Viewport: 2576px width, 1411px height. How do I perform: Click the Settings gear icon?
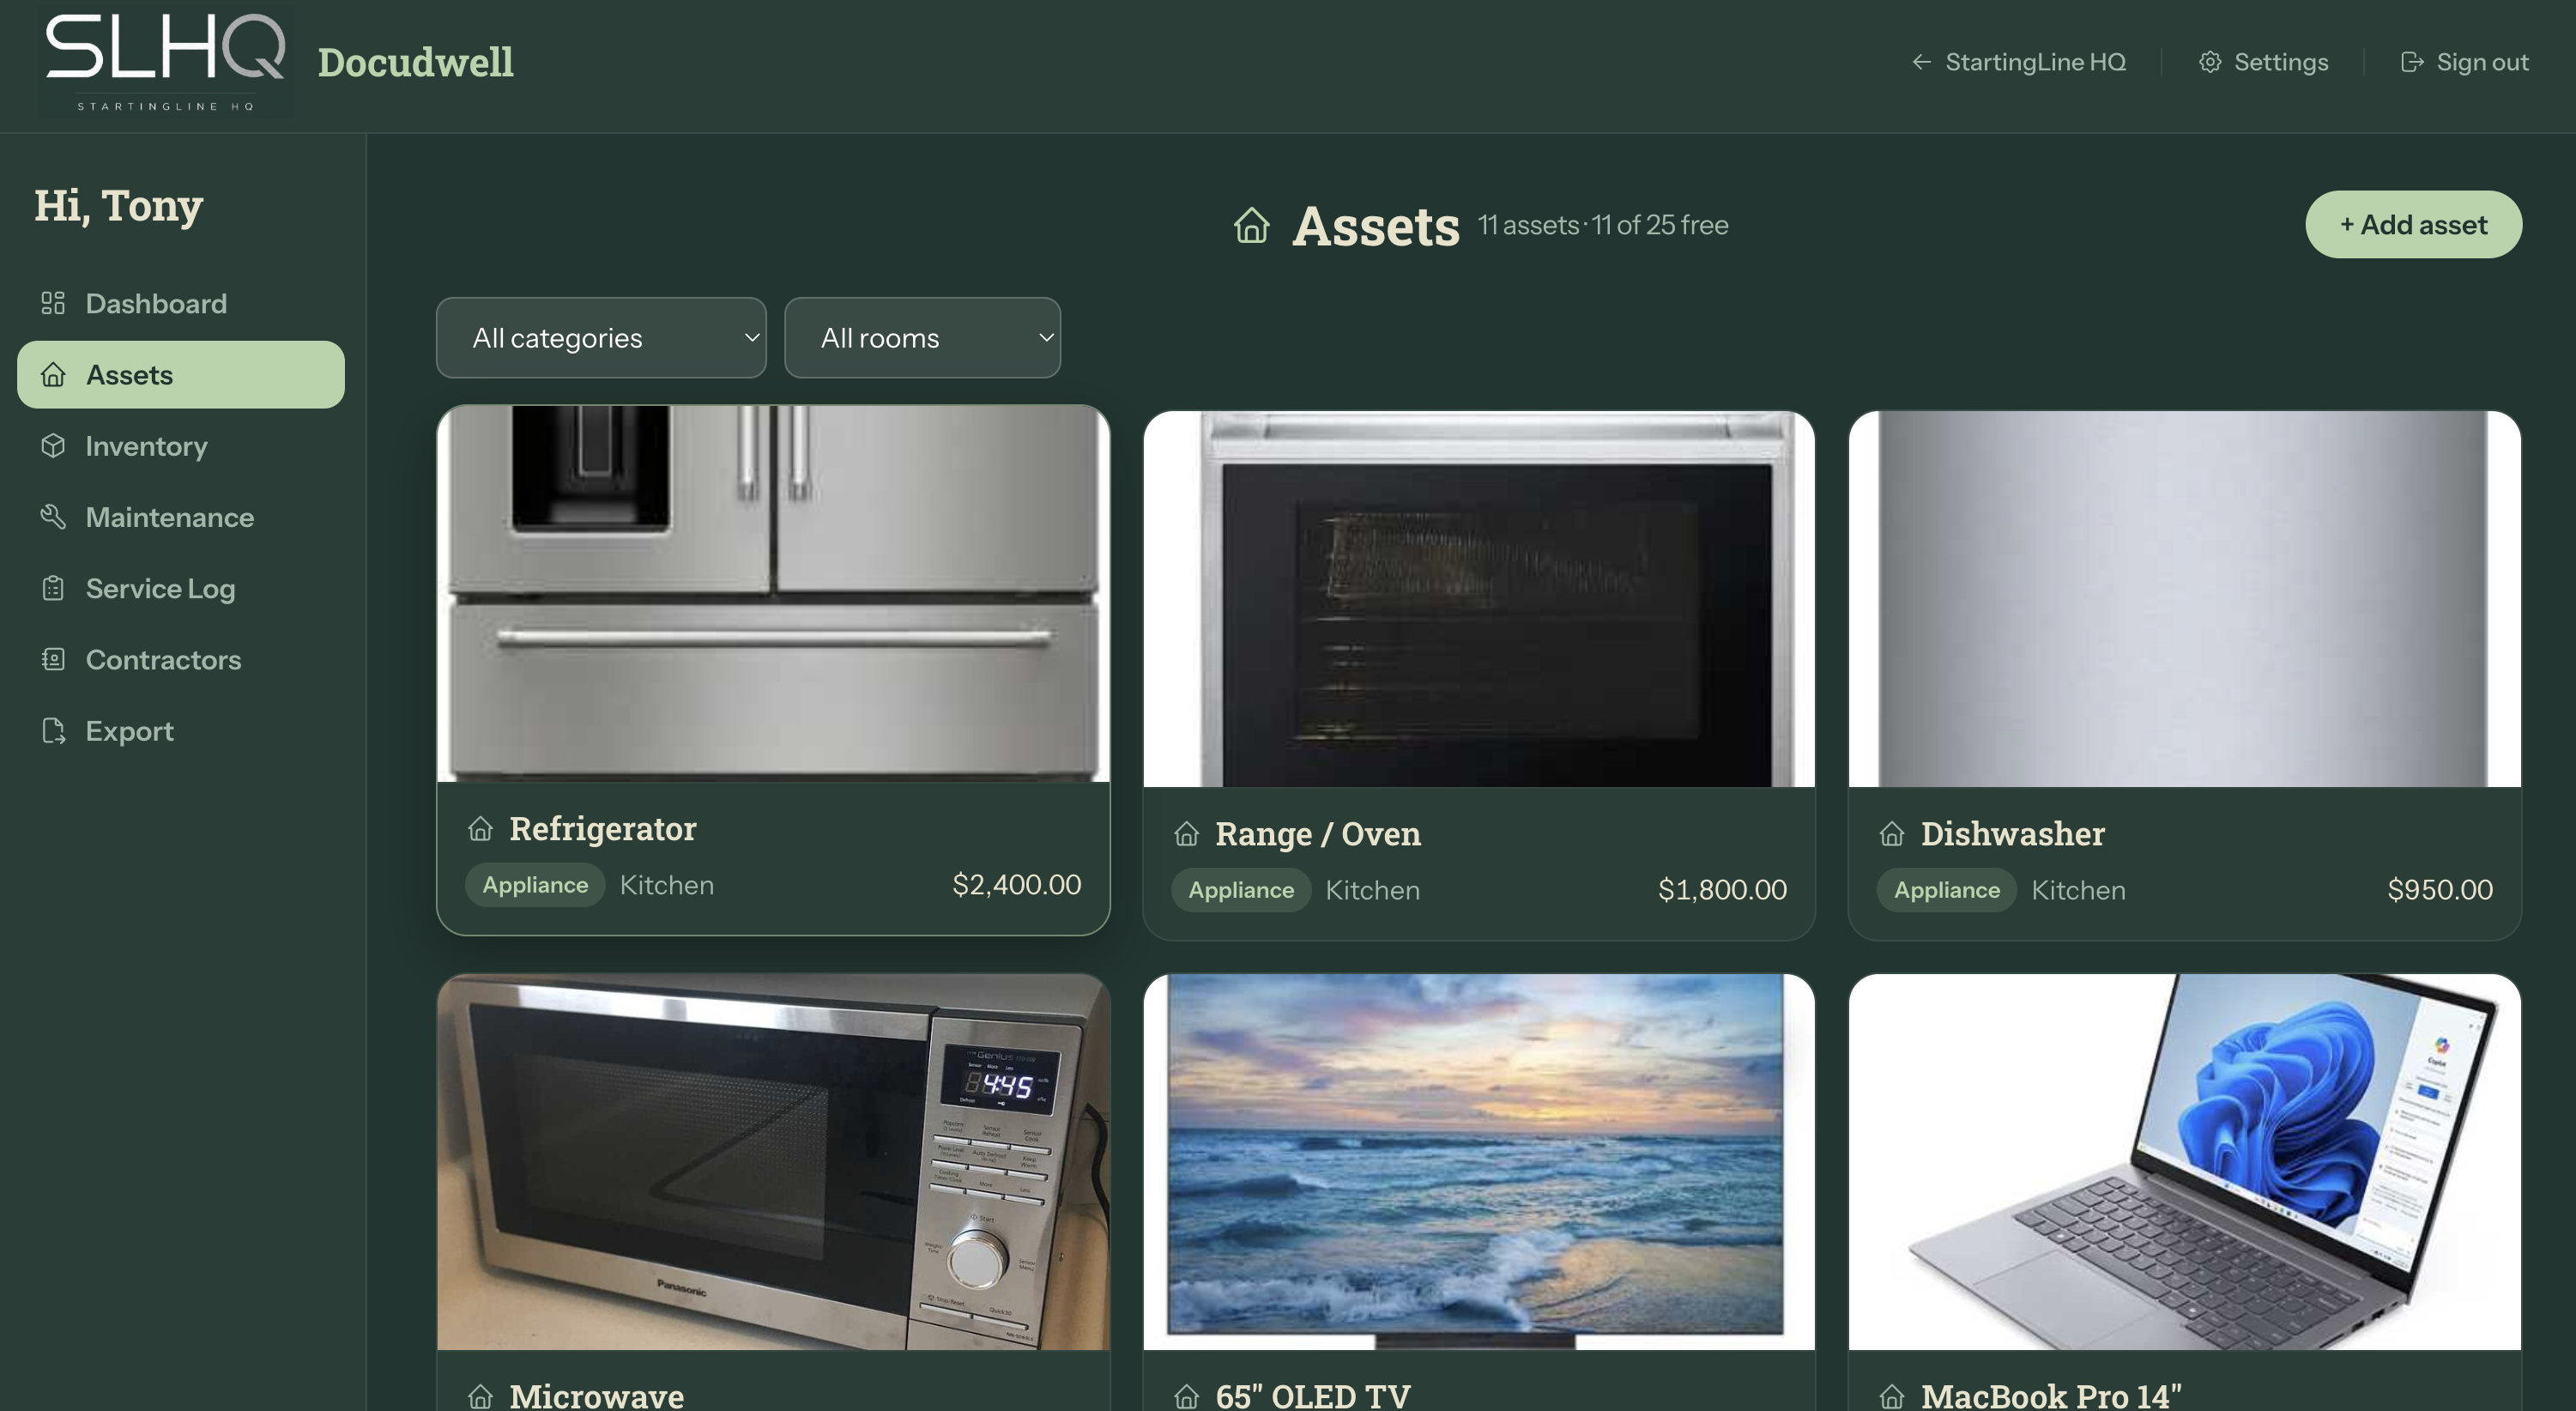coord(2210,62)
